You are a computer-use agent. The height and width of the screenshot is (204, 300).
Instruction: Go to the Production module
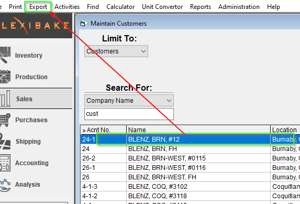pos(31,77)
